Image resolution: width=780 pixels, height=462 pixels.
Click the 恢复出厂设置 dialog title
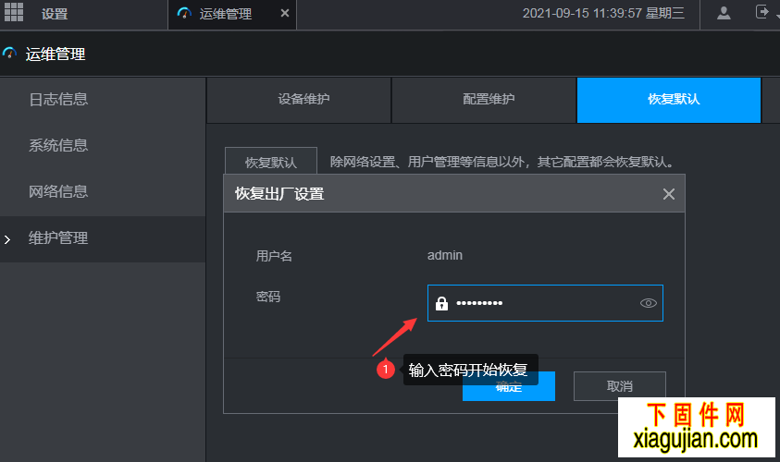(x=279, y=194)
